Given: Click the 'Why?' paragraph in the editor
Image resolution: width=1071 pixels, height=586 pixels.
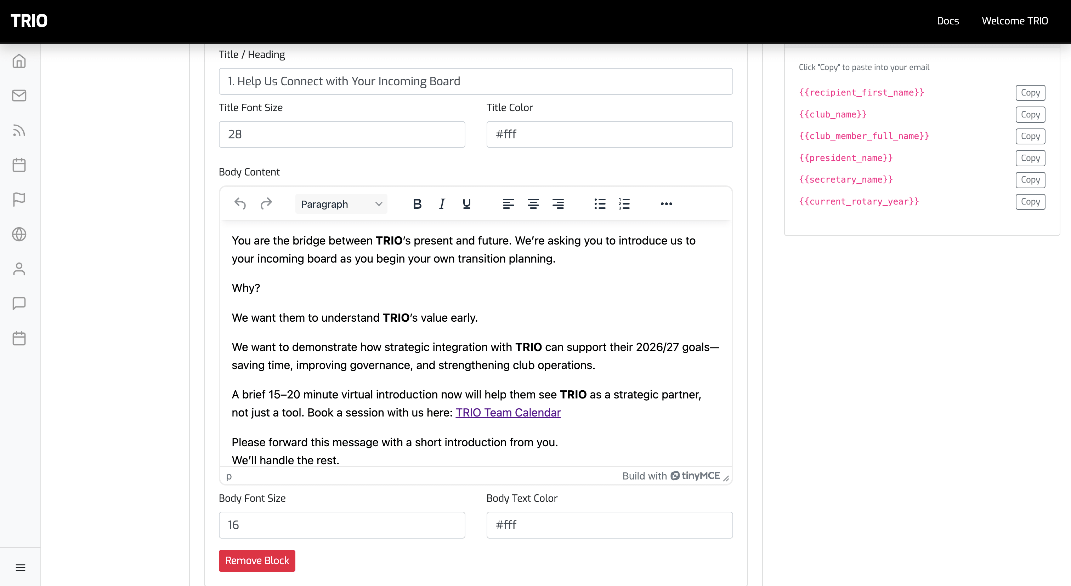Looking at the screenshot, I should 246,288.
